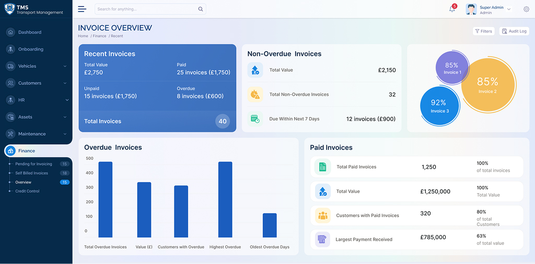535x264 pixels.
Task: Click the search magnifier icon
Action: 200,9
